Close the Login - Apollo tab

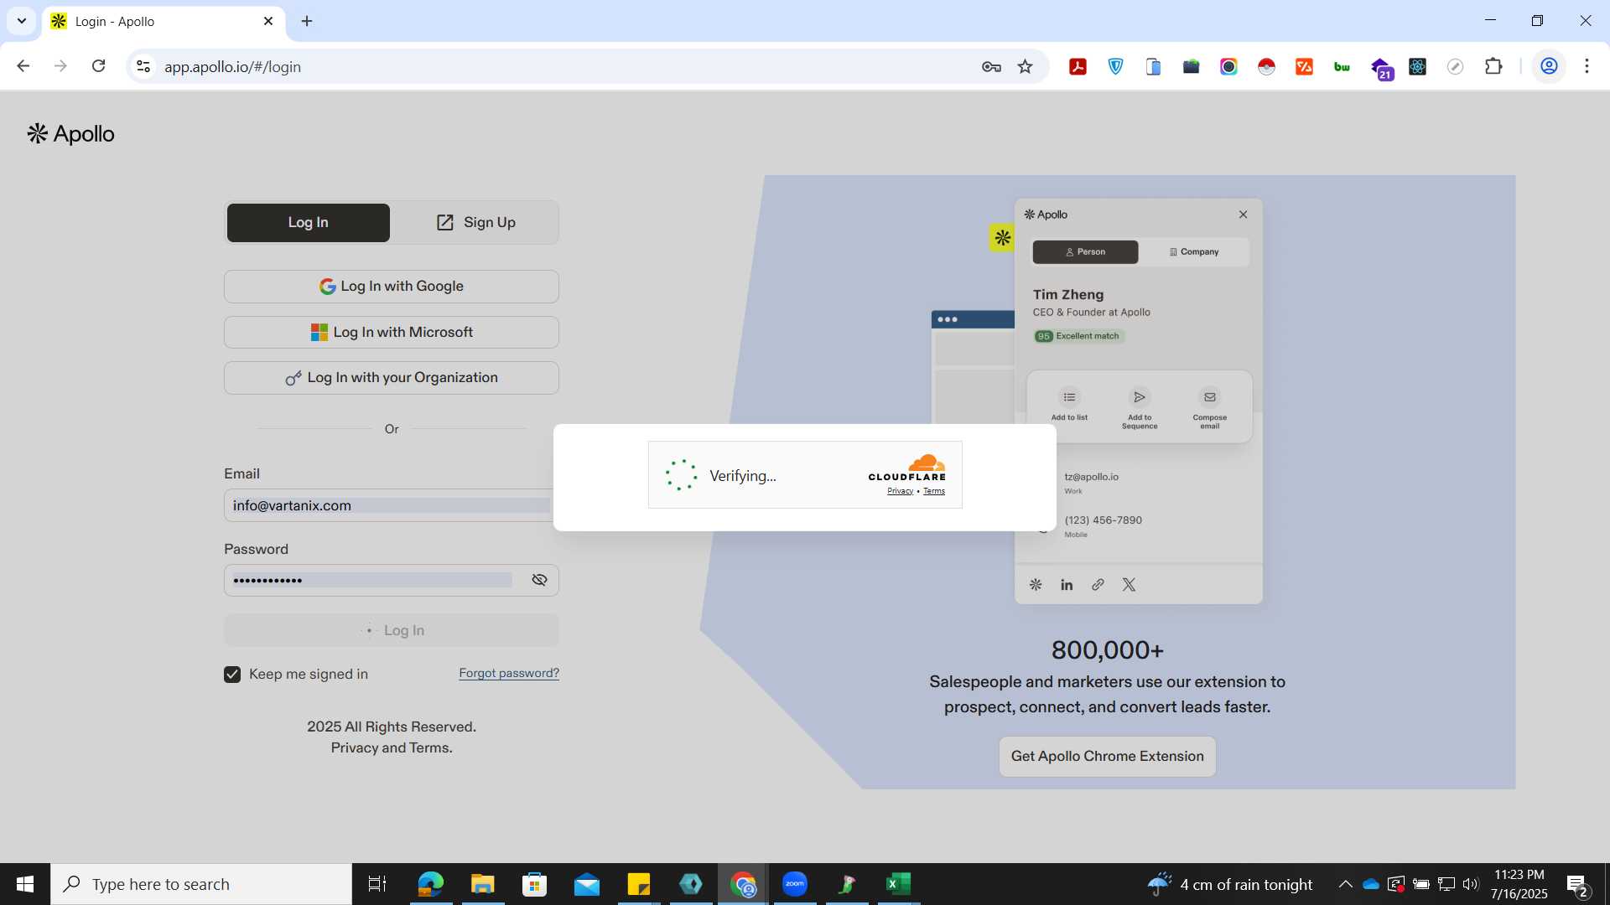tap(268, 21)
